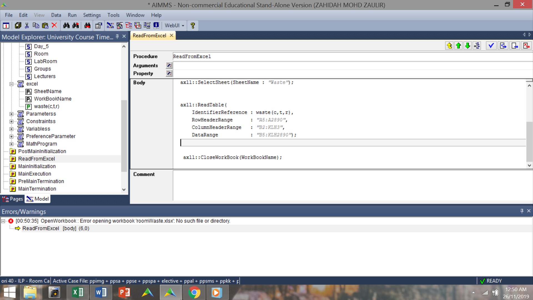Click the binoculars with red arrow icon
533x300 pixels.
click(x=87, y=26)
